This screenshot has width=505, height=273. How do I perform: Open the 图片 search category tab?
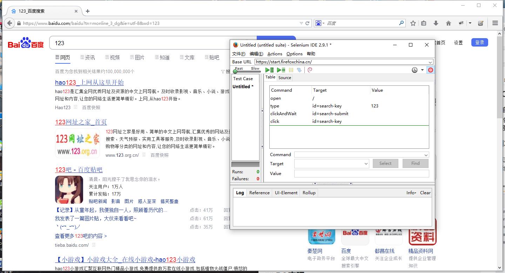pyautogui.click(x=137, y=57)
